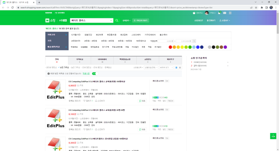Viewport: 279px width, 151px height.
Task: Select the low price sort option
Action: [63, 68]
